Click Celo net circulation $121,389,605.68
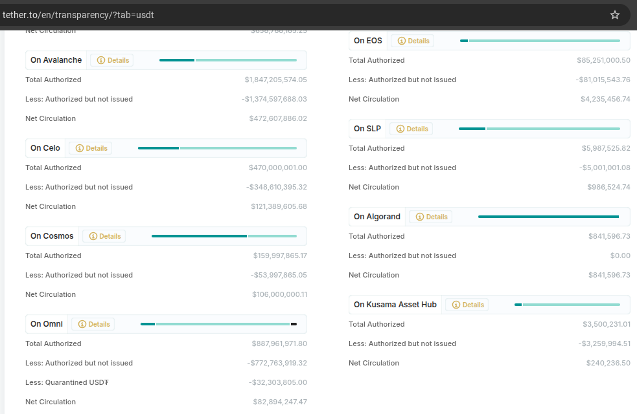Screen dimensions: 637x414 [279, 207]
